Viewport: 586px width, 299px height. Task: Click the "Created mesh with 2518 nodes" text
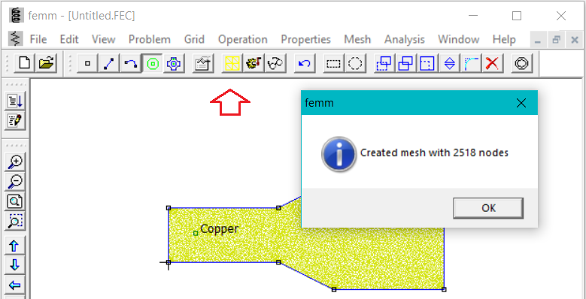pyautogui.click(x=434, y=153)
